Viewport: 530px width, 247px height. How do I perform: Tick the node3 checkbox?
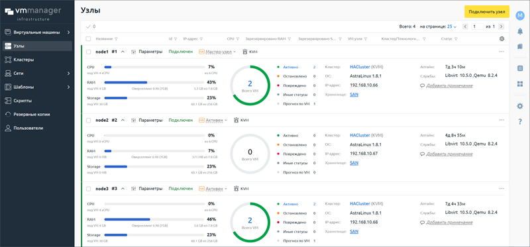tap(88, 189)
